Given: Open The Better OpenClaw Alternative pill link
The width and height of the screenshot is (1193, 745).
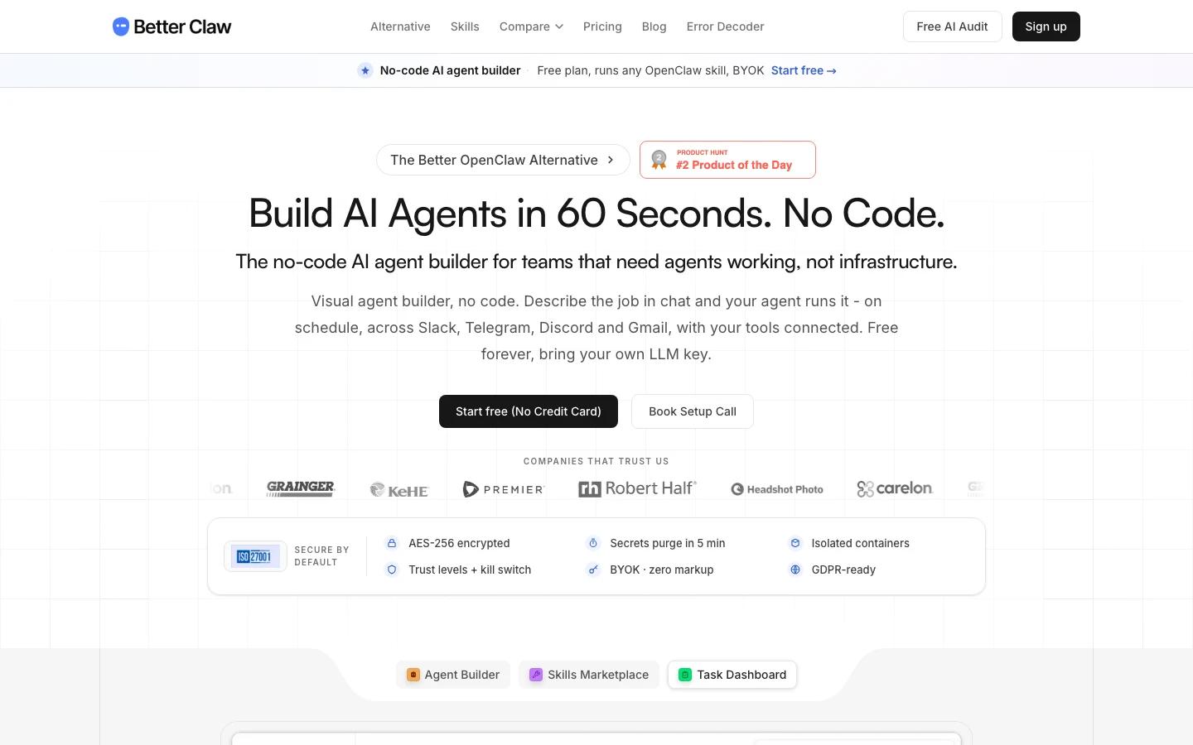Looking at the screenshot, I should tap(503, 160).
